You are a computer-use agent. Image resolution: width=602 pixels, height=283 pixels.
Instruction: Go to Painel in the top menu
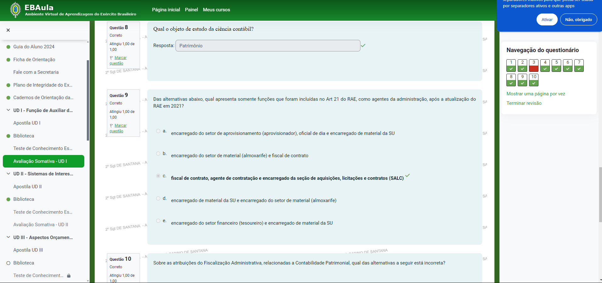(191, 10)
